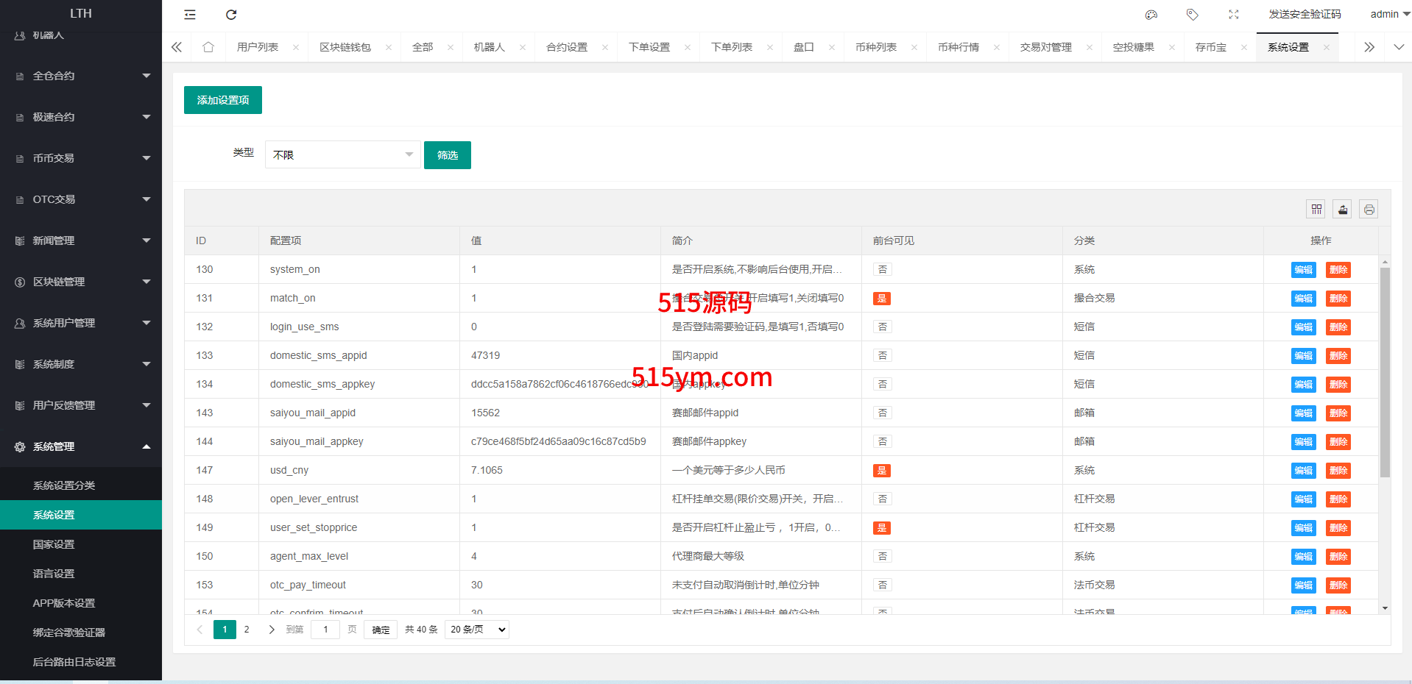Open the theme palette icon

click(1151, 15)
